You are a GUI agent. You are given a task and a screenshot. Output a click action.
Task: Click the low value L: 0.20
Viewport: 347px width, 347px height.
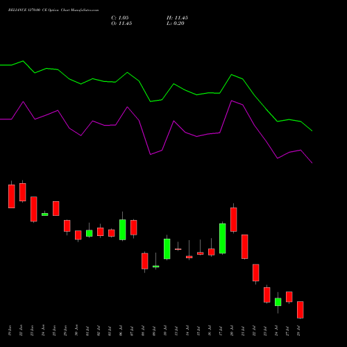176,24
